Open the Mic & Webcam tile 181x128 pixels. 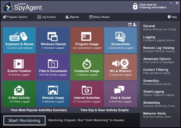120,67
